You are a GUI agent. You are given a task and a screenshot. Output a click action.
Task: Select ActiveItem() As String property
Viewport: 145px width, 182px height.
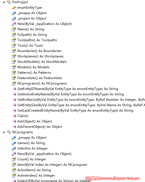click(x=34, y=170)
